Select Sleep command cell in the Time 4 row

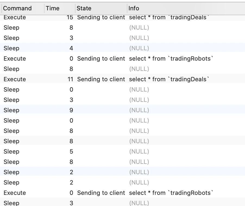[12, 48]
